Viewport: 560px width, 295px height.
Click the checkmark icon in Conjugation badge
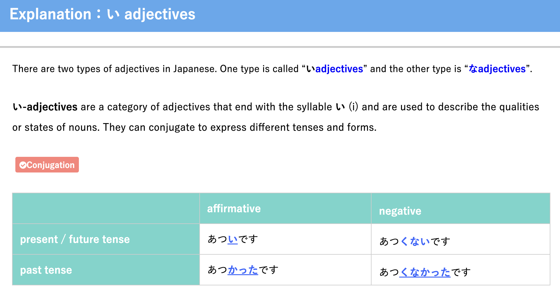[23, 165]
